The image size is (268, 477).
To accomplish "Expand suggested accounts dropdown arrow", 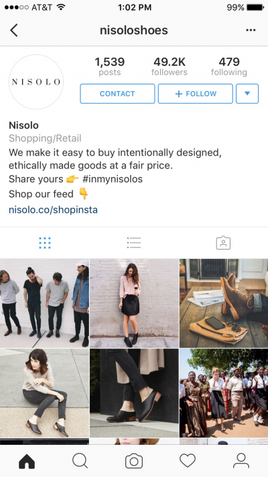I will [x=247, y=94].
